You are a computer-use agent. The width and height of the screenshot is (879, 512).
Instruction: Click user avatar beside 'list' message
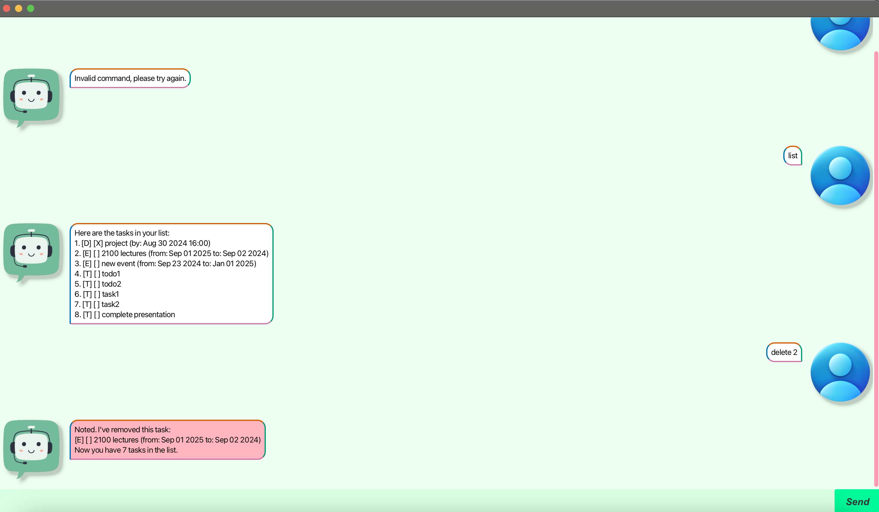[x=840, y=175]
